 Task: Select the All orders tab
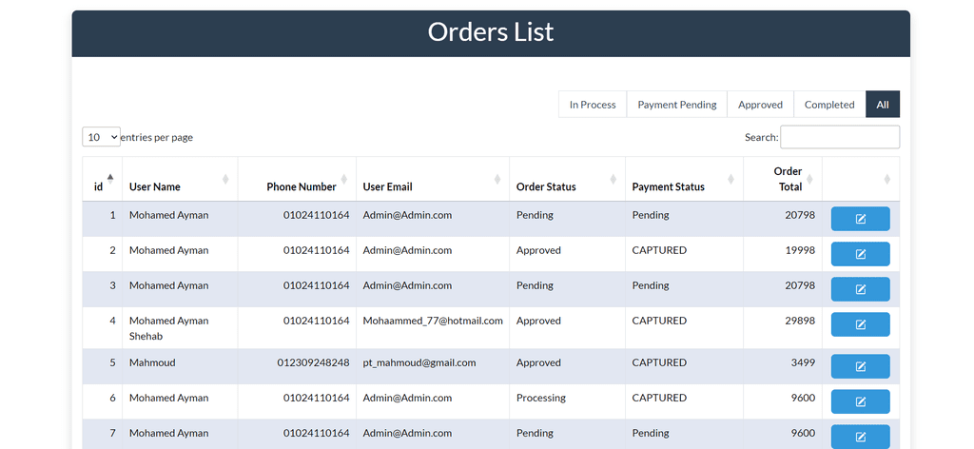(x=883, y=105)
